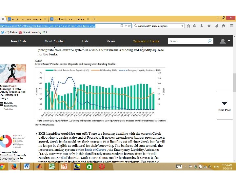Click the browser address bar URL

(48, 26)
